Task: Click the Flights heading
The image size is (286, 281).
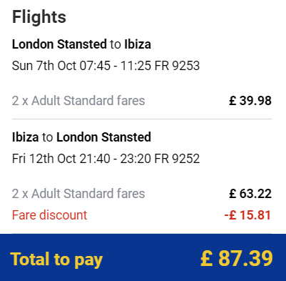Action: tap(39, 17)
